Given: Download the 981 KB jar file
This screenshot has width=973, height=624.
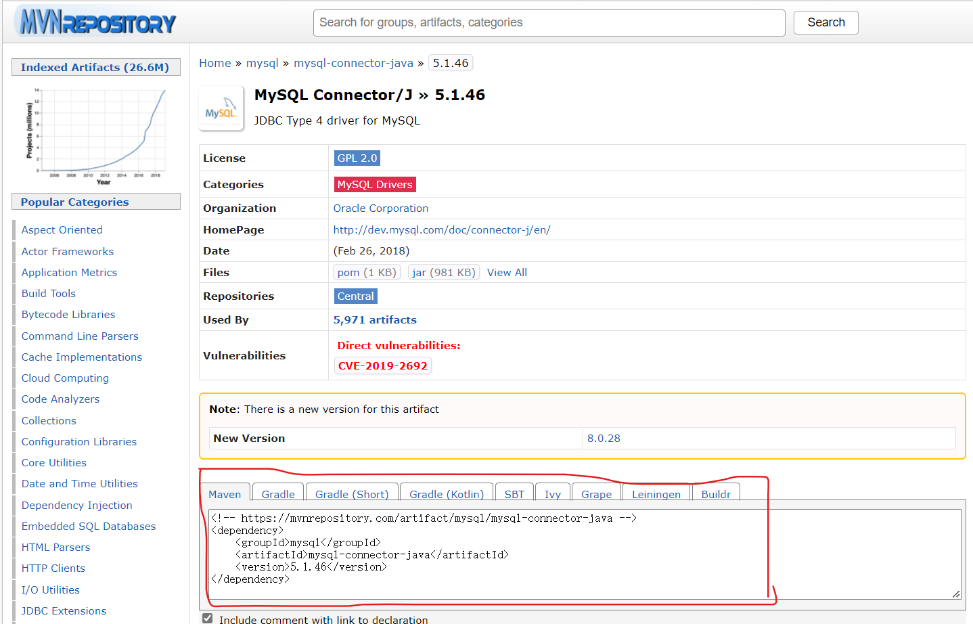Looking at the screenshot, I should tap(443, 272).
